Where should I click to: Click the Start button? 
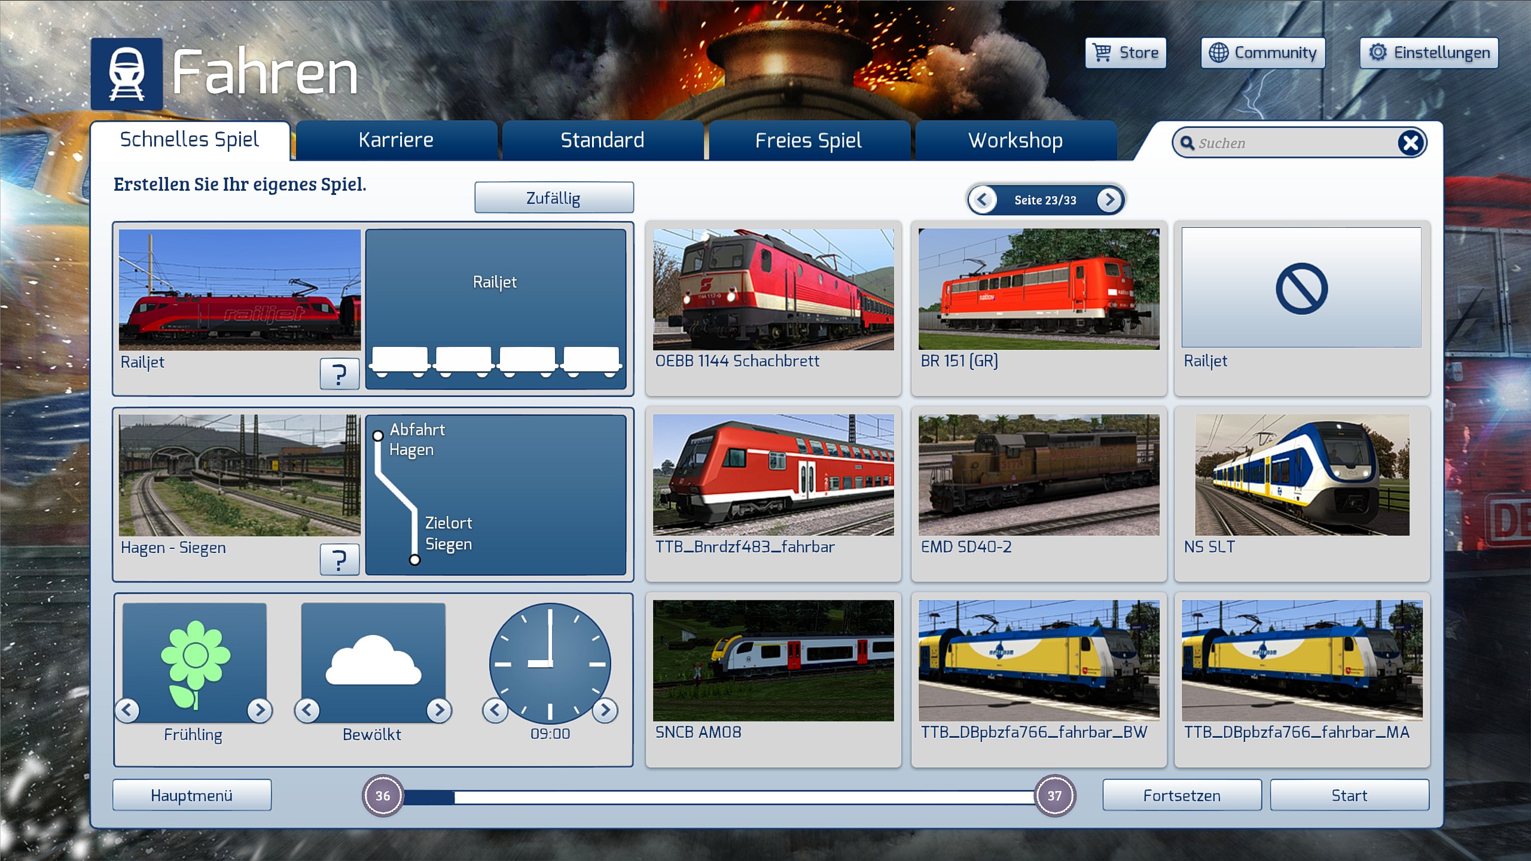1349,796
